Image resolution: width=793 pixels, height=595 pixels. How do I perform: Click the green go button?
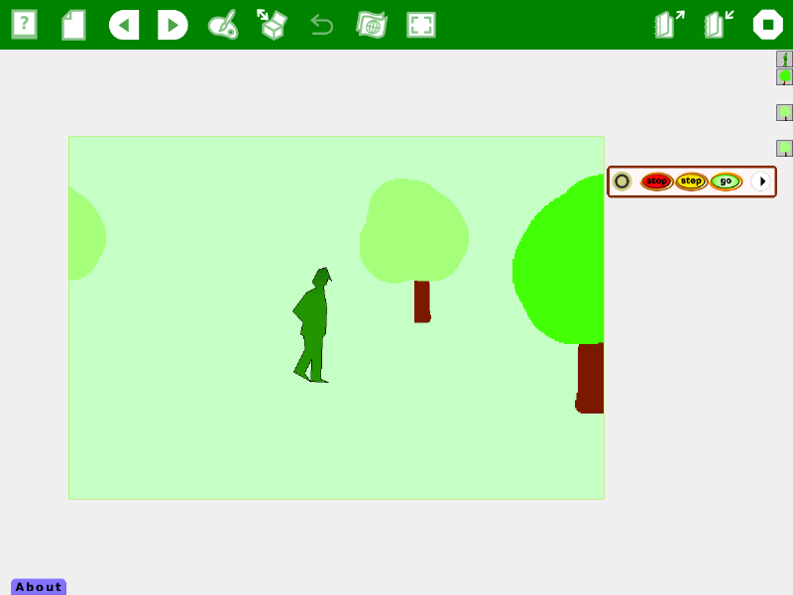726,181
